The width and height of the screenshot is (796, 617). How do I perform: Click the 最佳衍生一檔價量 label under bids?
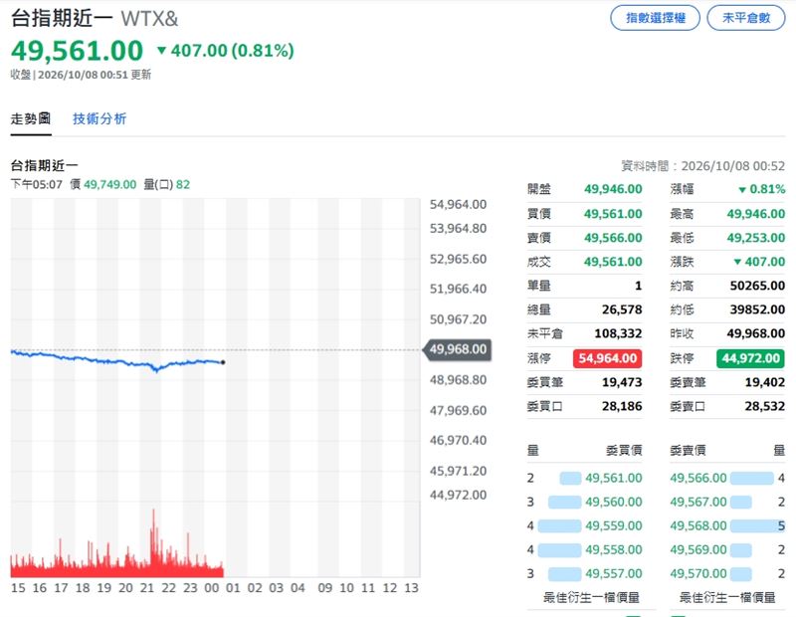click(591, 598)
